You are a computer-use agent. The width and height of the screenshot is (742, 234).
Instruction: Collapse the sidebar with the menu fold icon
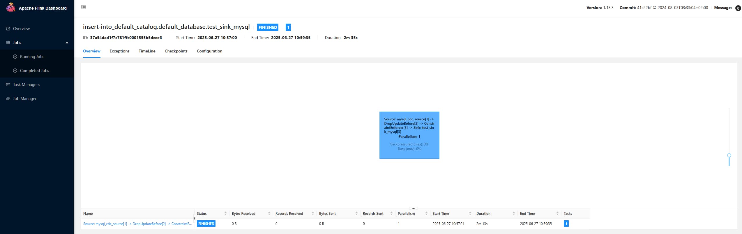(83, 7)
